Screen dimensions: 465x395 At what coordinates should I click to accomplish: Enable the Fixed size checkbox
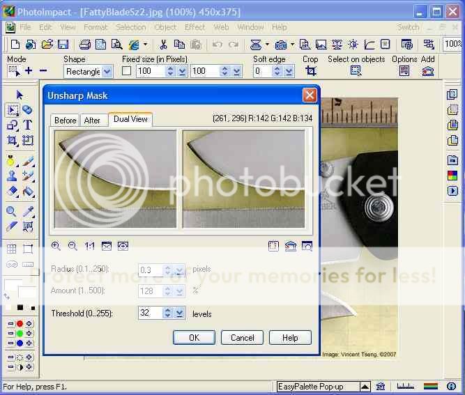tap(127, 71)
